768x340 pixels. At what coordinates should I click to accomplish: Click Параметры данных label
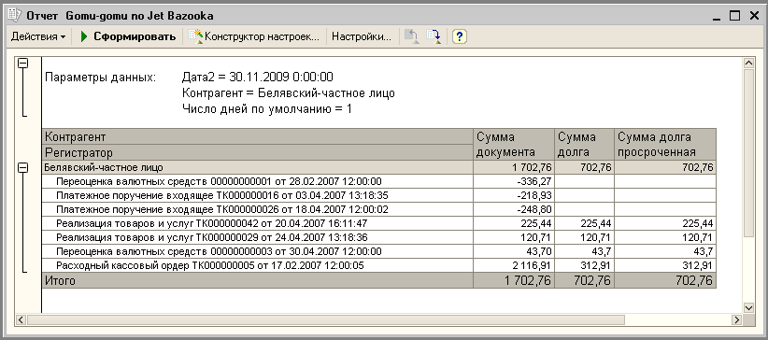point(100,77)
